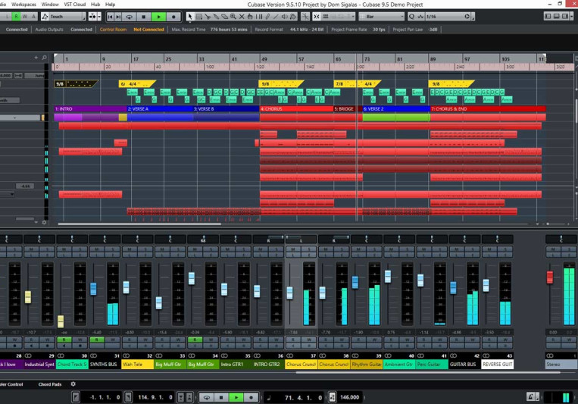Open settings gear beside Chord Pads
Image resolution: width=578 pixels, height=404 pixels.
click(x=73, y=384)
